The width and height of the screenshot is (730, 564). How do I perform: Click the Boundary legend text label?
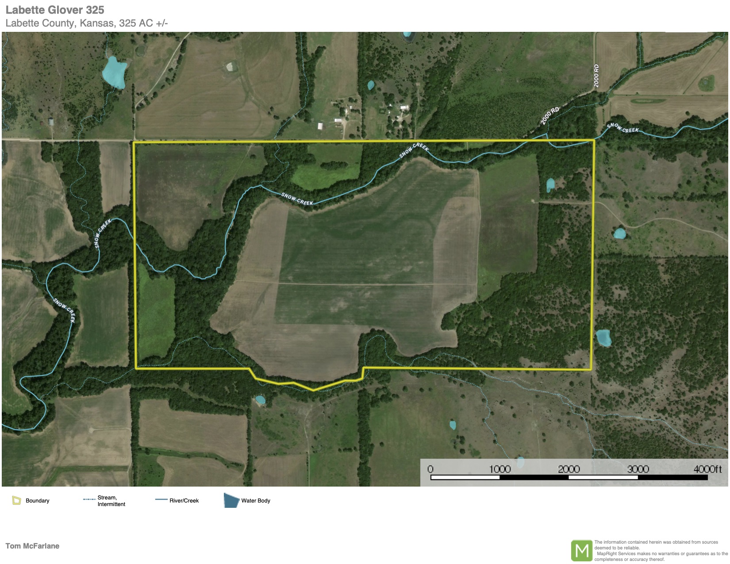pos(38,501)
